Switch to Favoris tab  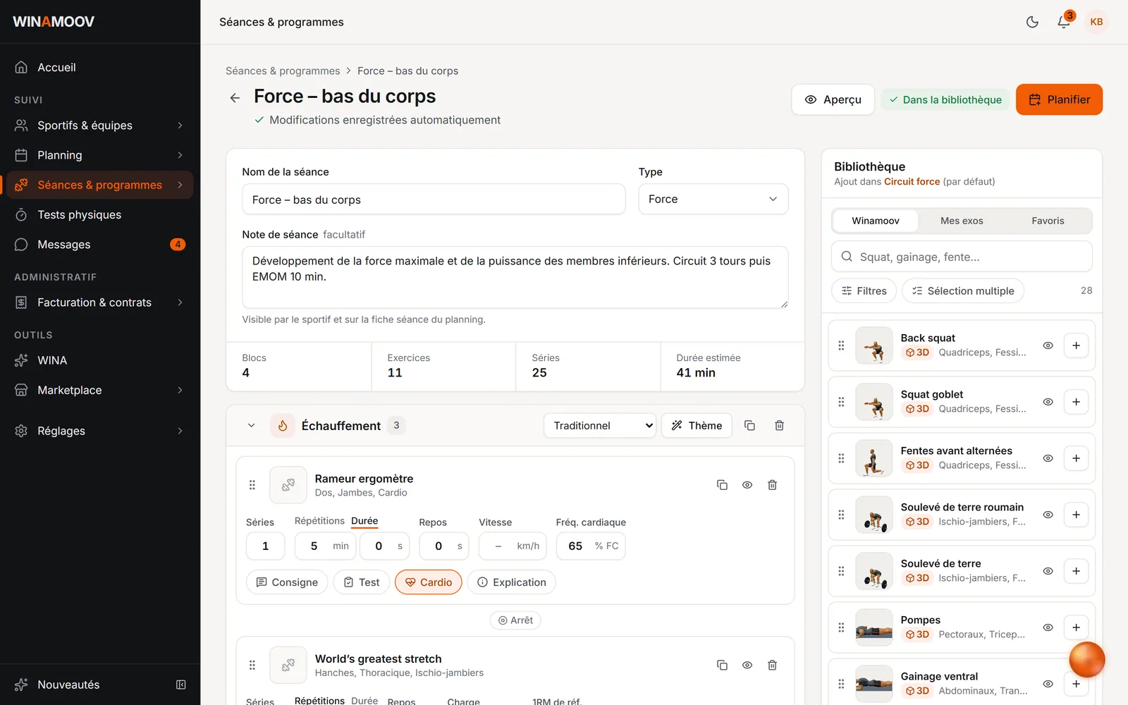(x=1048, y=221)
